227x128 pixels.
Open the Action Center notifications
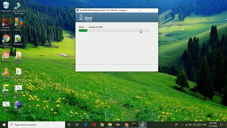point(221,125)
